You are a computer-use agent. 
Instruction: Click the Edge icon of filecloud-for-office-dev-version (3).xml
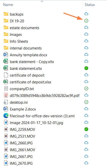coord(6,116)
